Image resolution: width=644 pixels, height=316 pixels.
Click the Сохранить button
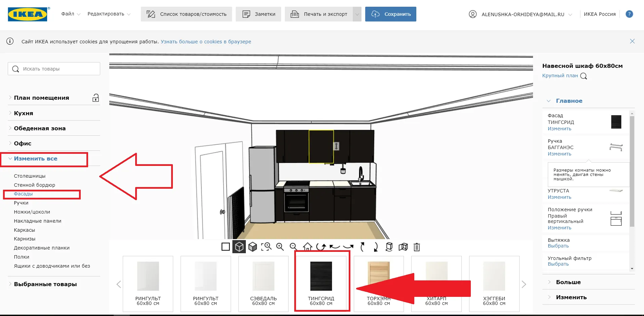pyautogui.click(x=391, y=14)
